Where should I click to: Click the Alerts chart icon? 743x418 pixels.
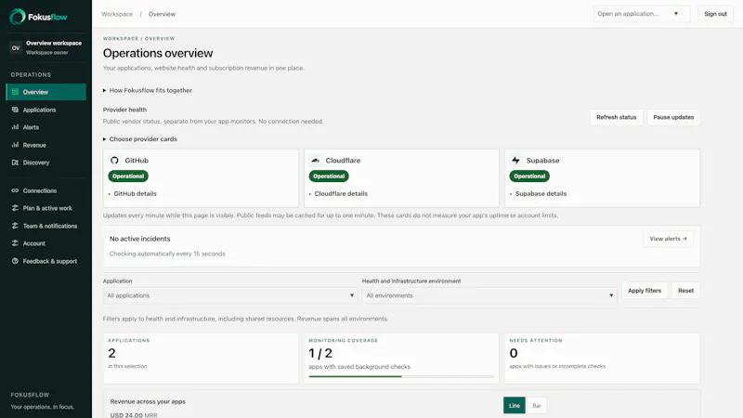[x=15, y=127]
